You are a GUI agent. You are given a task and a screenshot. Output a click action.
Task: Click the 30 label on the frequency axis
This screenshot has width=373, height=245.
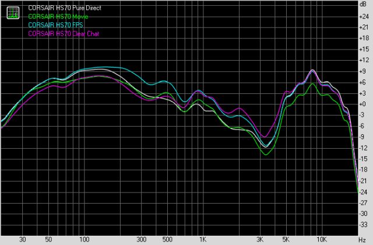[x=22, y=240]
